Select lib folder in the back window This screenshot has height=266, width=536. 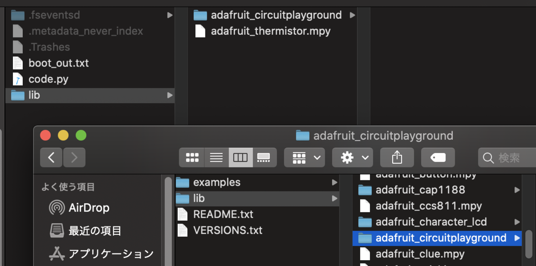coord(90,95)
